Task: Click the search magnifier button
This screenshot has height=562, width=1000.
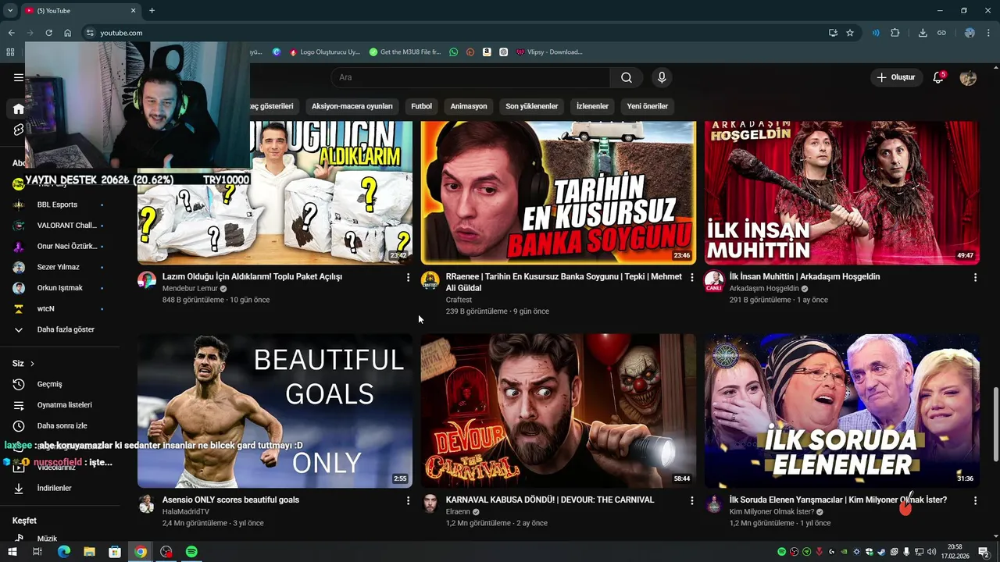Action: 627,77
